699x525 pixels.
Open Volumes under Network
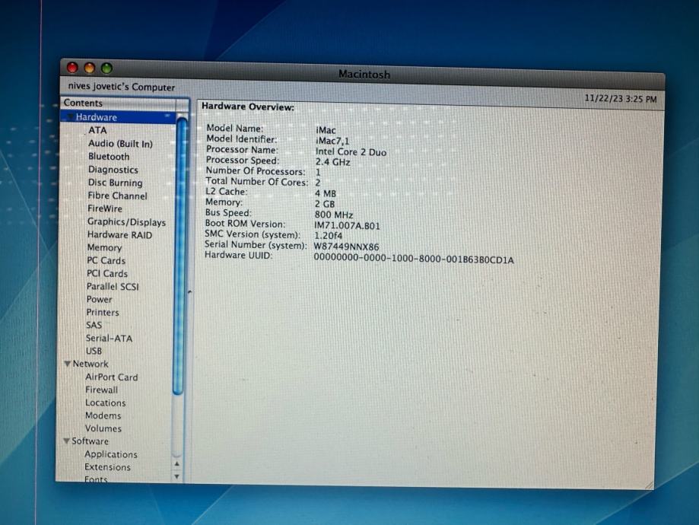(103, 428)
